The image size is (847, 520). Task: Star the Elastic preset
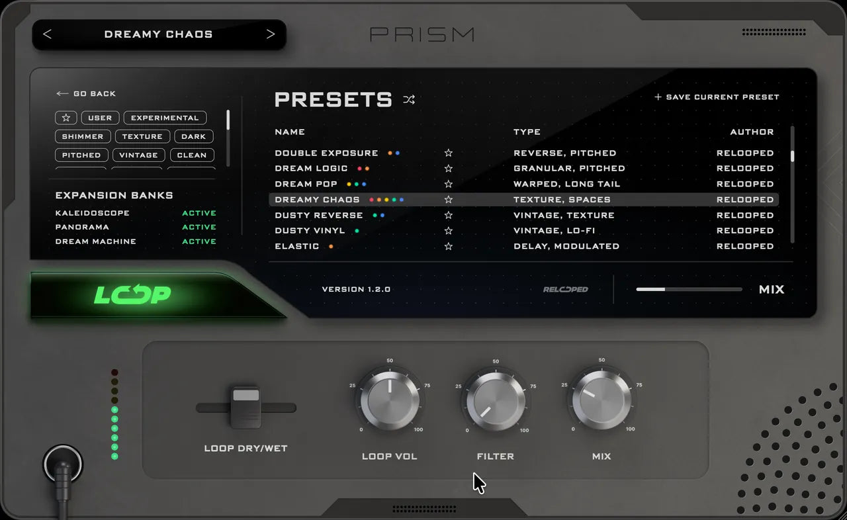click(x=448, y=246)
